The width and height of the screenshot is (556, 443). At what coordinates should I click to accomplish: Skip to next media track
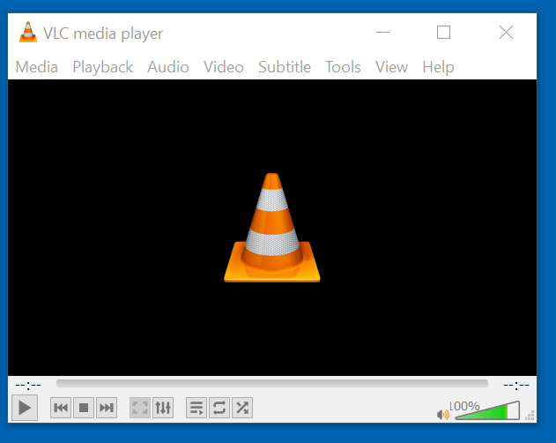click(107, 408)
